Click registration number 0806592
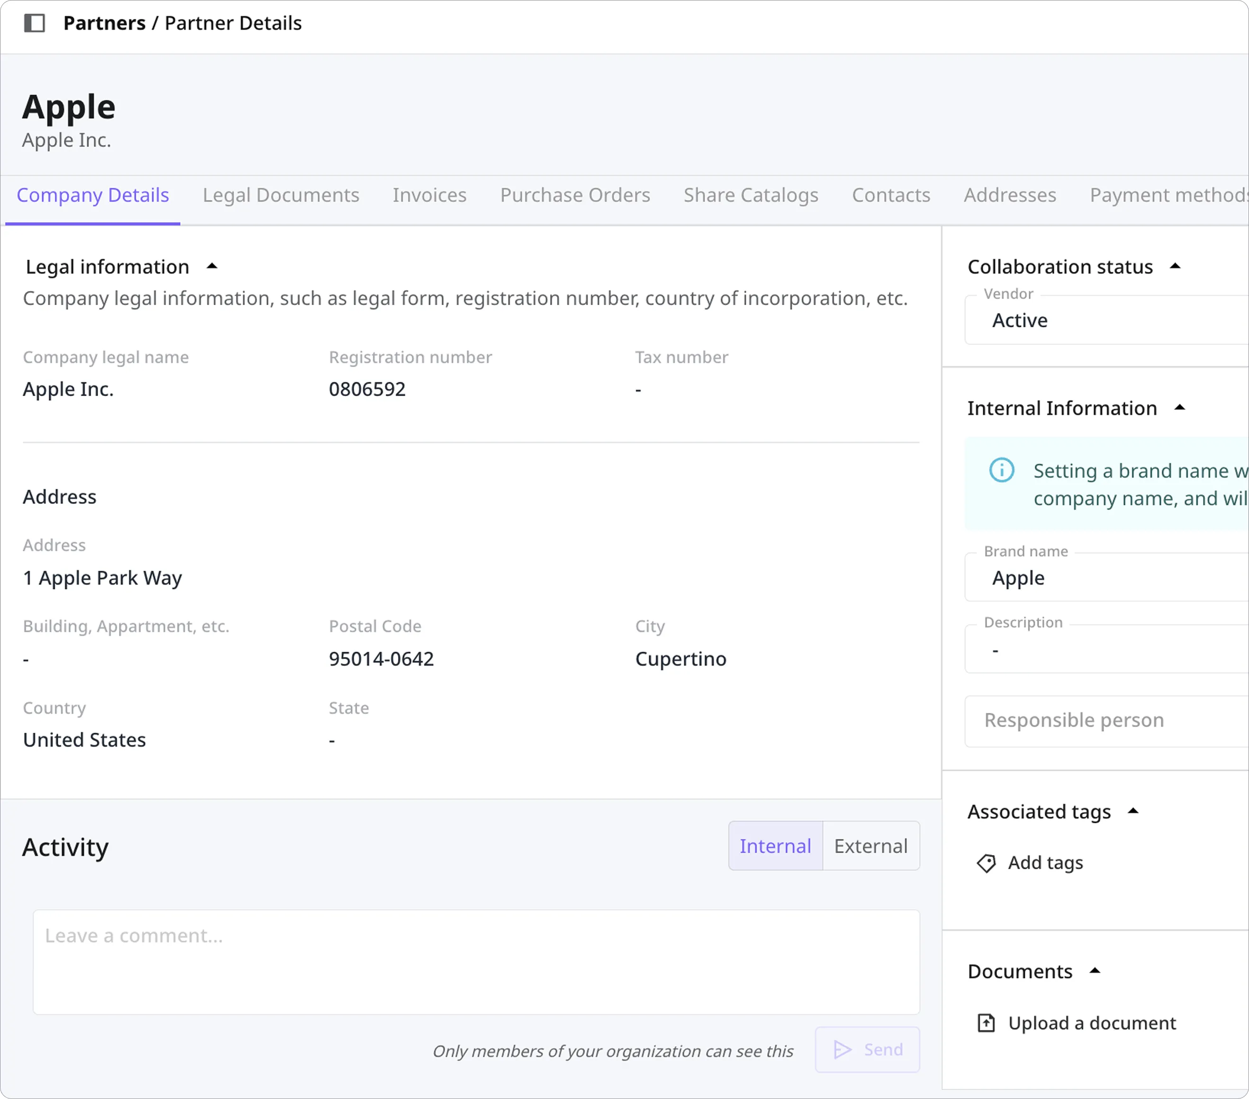This screenshot has width=1249, height=1099. point(367,389)
